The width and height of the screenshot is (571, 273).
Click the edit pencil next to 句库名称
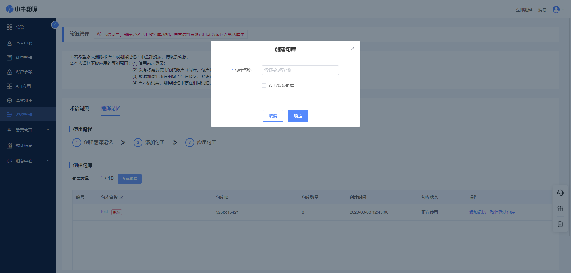point(121,197)
